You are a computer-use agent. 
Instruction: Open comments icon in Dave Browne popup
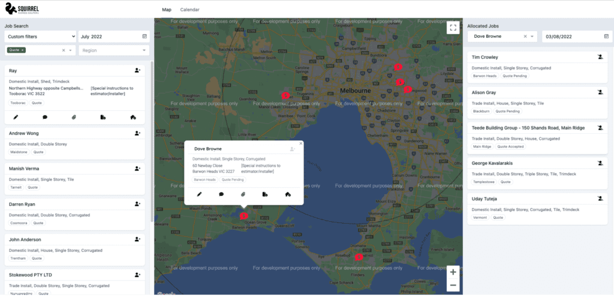[x=221, y=194]
